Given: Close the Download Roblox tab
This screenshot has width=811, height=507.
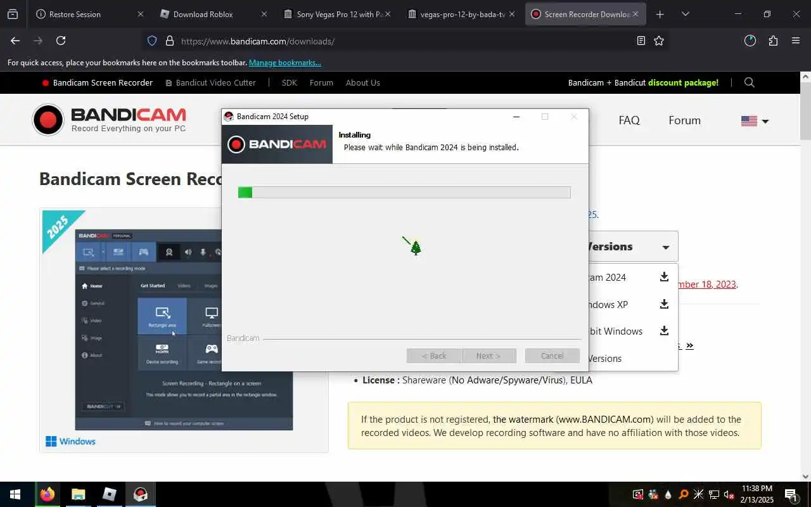Looking at the screenshot, I should tap(264, 14).
